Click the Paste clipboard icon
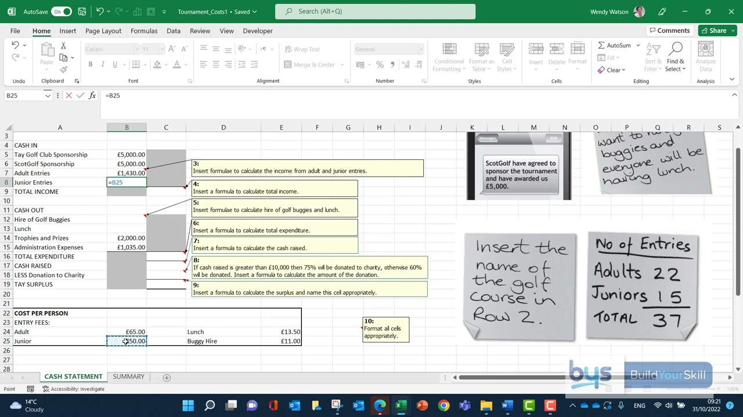This screenshot has height=417, width=743. [x=47, y=50]
